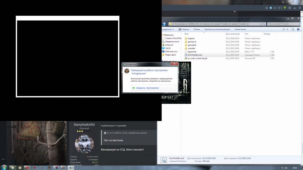This screenshot has width=303, height=170.
Task: Open Opera's ad blocker shield icon
Action: coord(271,8)
